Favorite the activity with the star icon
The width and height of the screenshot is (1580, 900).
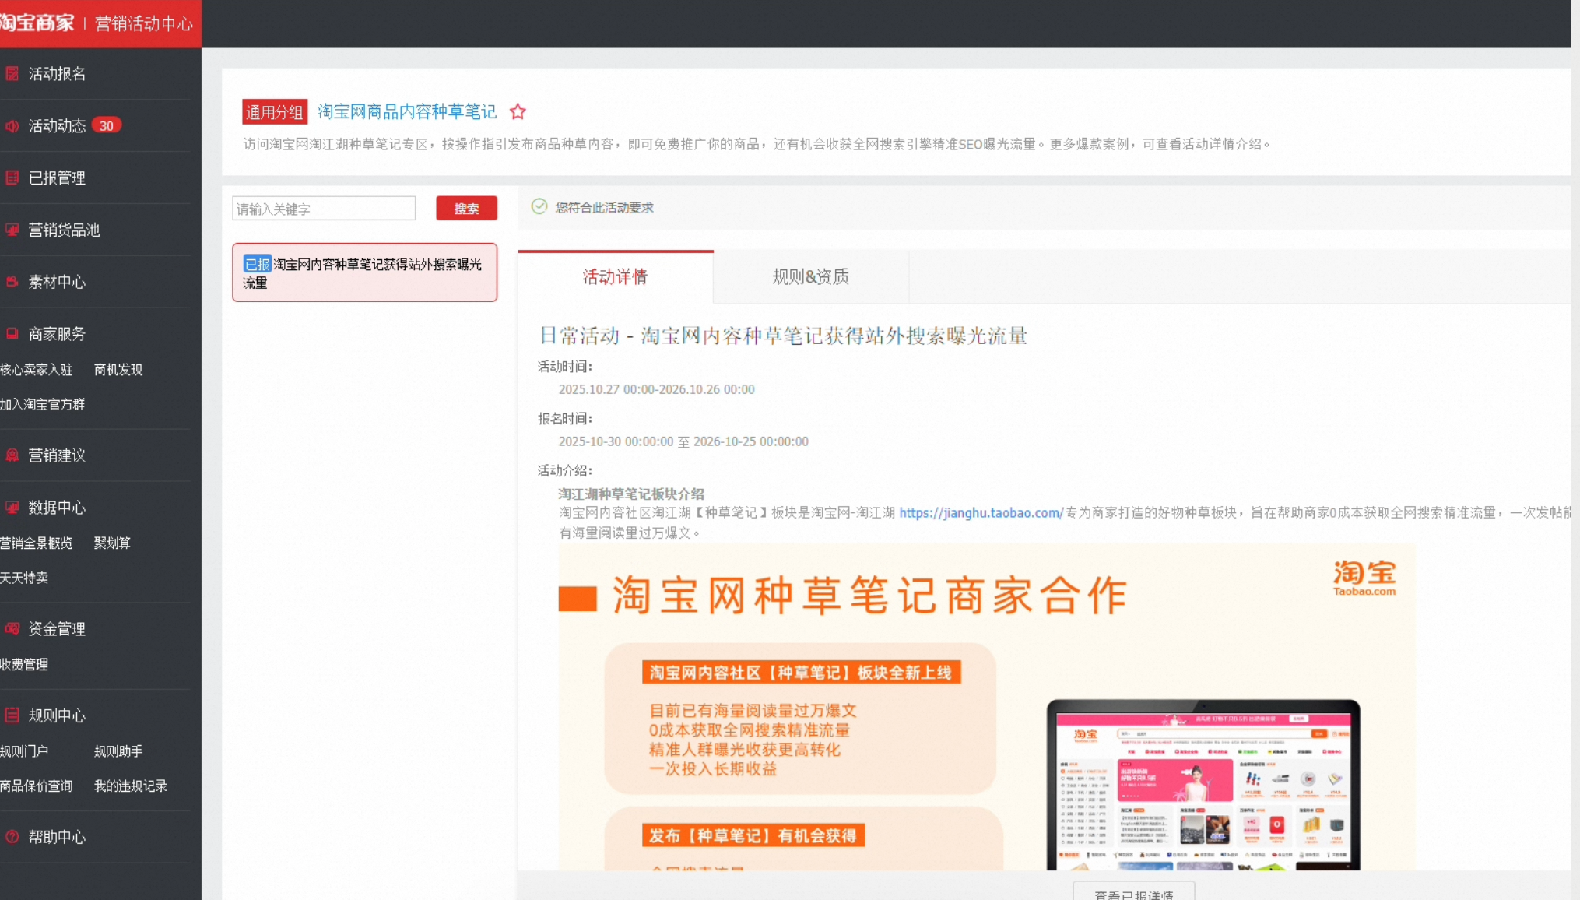518,111
